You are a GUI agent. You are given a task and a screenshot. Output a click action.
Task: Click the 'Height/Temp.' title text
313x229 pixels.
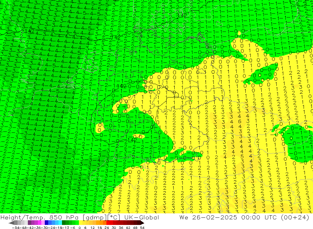23,217
